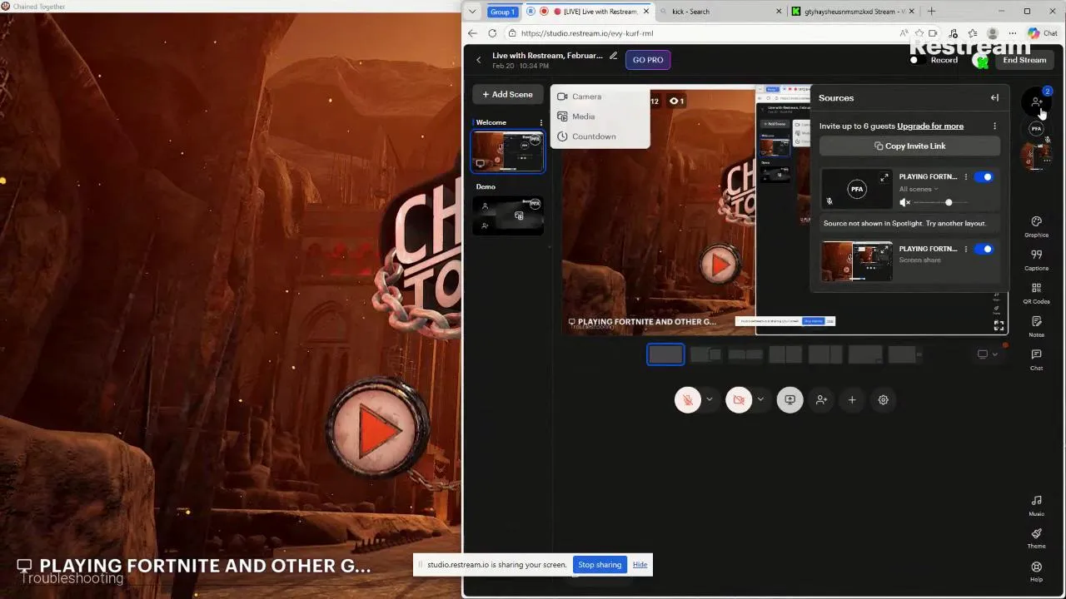
Task: Open the Notes panel
Action: click(1036, 326)
